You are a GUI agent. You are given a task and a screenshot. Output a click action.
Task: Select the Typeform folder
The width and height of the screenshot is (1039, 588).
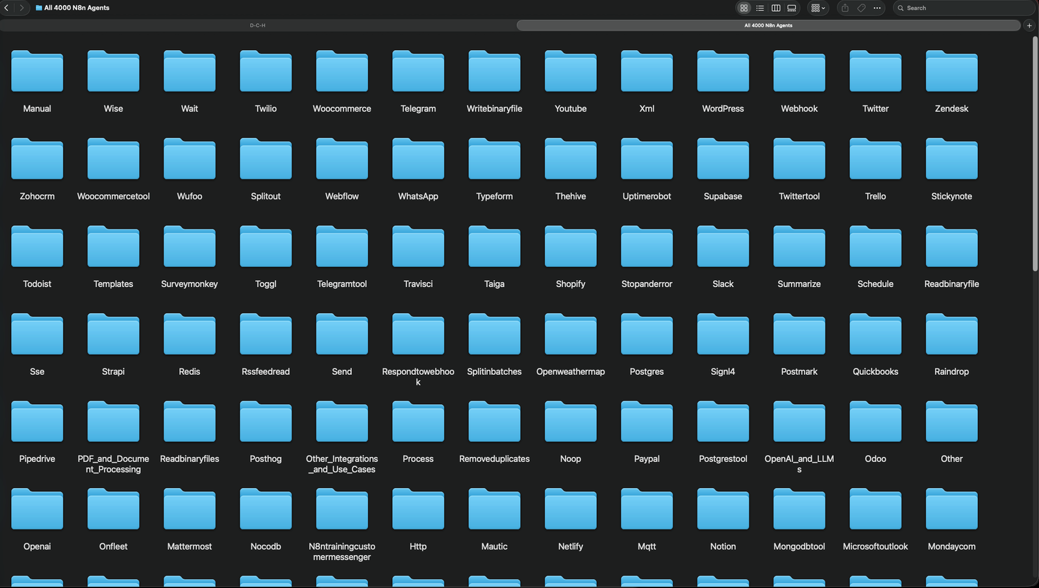[494, 159]
